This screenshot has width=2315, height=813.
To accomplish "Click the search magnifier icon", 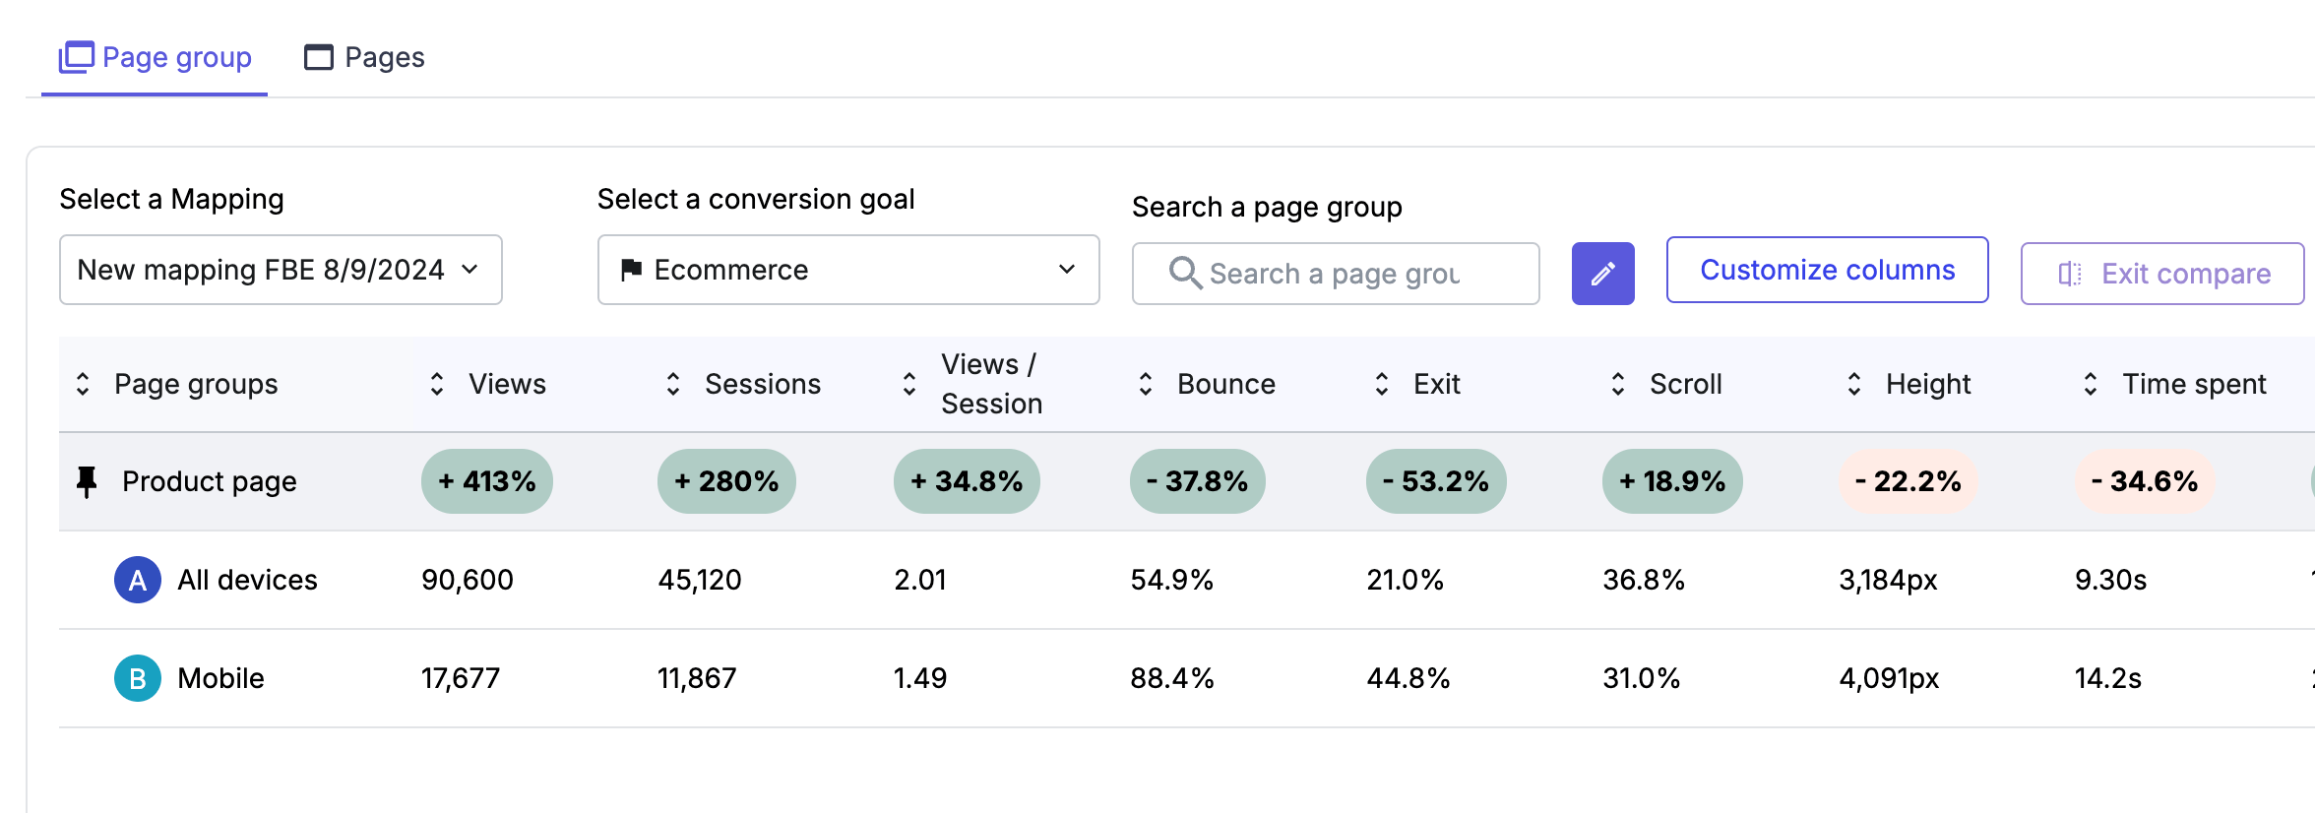I will pos(1185,274).
